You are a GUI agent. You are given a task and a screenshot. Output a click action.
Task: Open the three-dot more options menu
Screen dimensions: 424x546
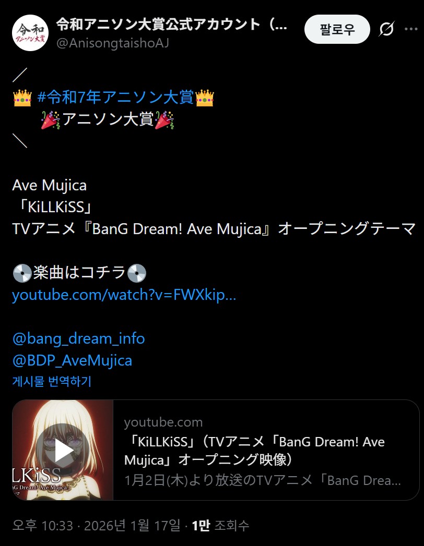411,29
